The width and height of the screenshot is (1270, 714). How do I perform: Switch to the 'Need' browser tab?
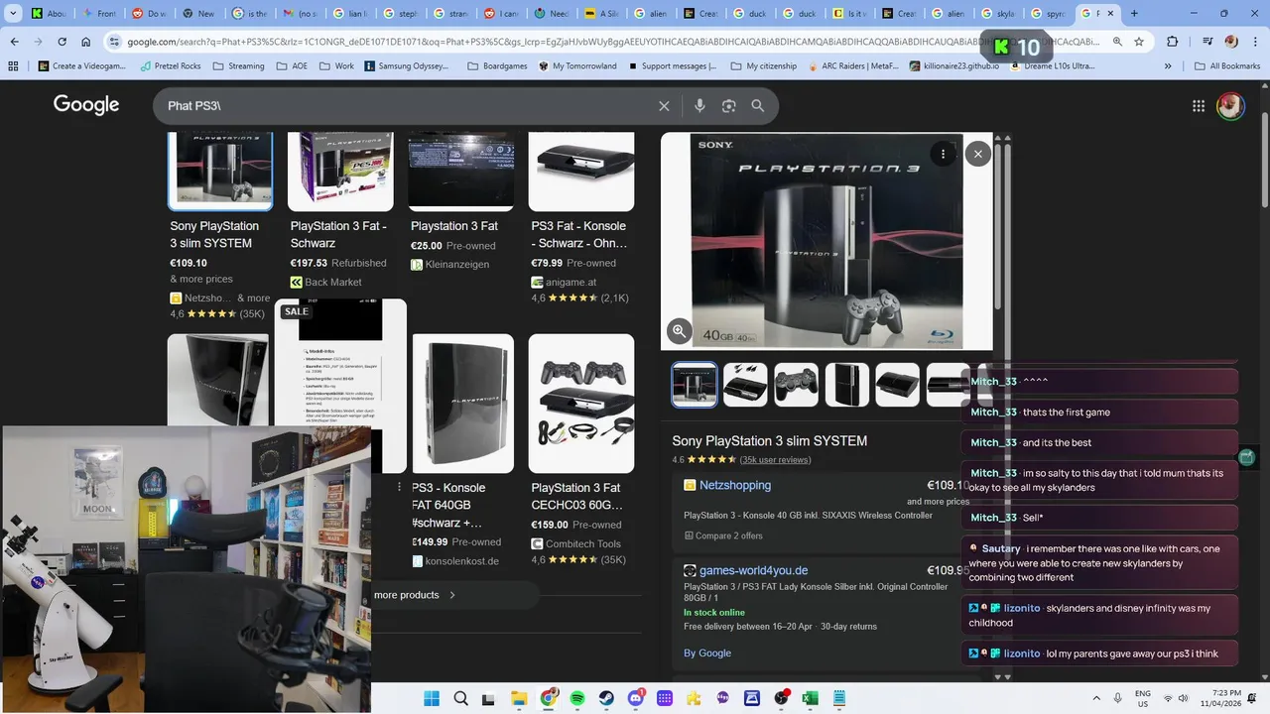click(553, 14)
